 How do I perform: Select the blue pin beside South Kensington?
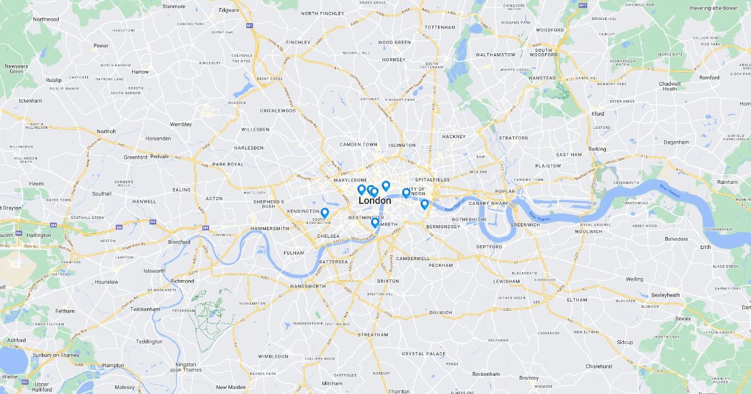(324, 213)
